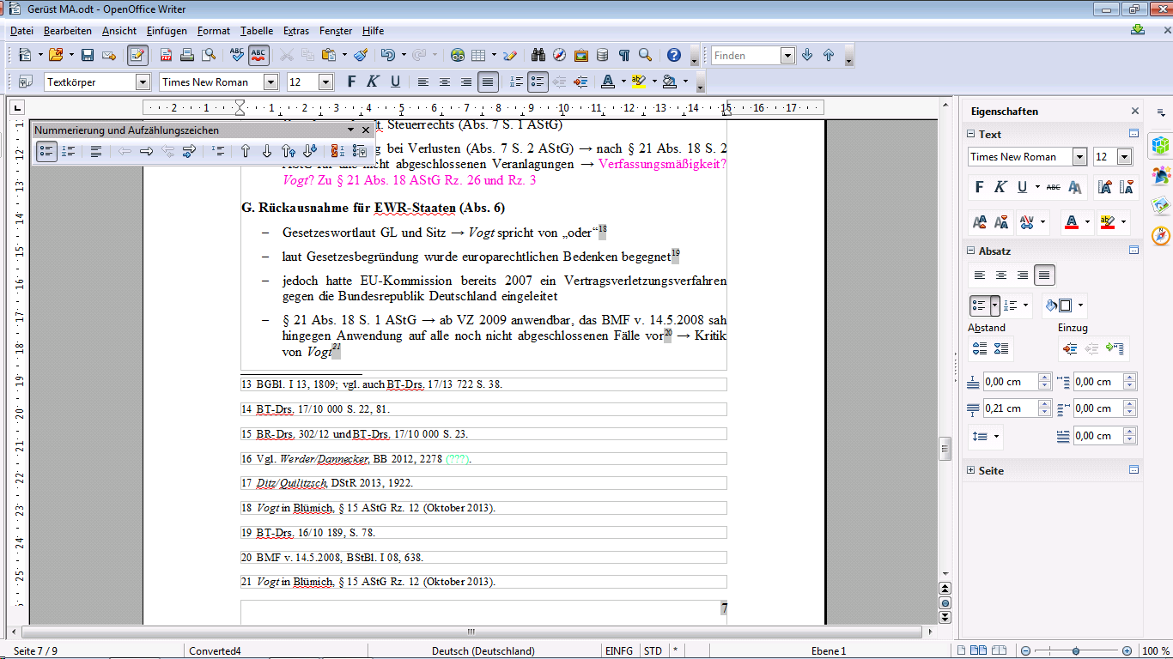Expand the Seite section in sidebar
Viewport: 1173px width, 659px height.
coord(971,470)
